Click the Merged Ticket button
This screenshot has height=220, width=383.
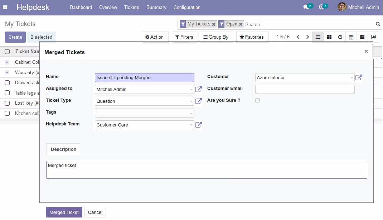[64, 212]
